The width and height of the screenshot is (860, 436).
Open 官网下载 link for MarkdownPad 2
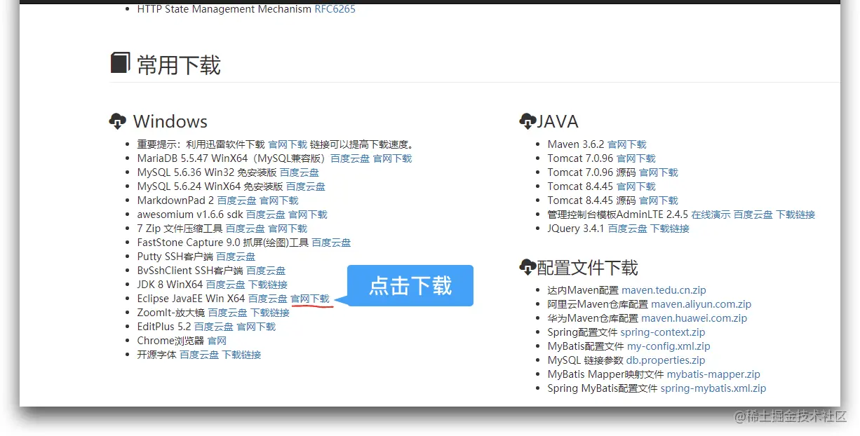click(279, 200)
